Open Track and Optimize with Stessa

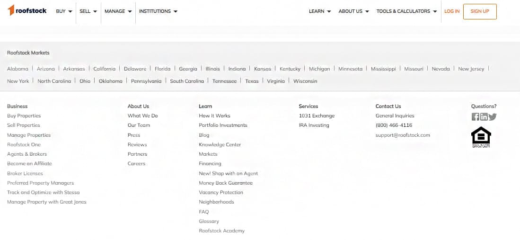pyautogui.click(x=44, y=193)
